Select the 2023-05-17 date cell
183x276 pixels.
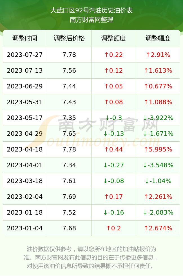(25, 118)
